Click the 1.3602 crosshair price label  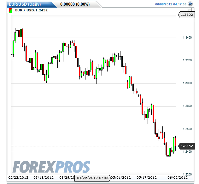pyautogui.click(x=187, y=15)
